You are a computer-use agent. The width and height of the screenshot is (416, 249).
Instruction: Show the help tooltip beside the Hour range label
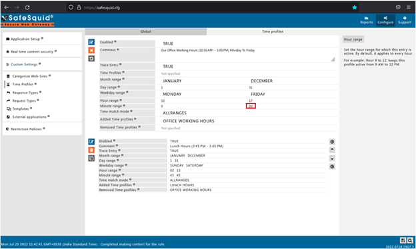[x=121, y=100]
